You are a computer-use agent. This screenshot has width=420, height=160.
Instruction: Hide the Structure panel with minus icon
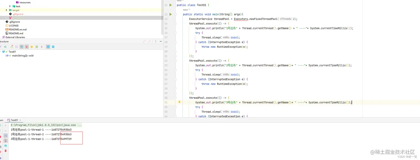click(x=161, y=41)
